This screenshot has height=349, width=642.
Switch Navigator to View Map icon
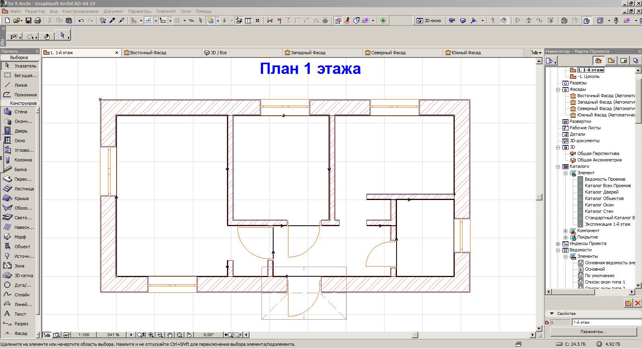click(x=611, y=61)
